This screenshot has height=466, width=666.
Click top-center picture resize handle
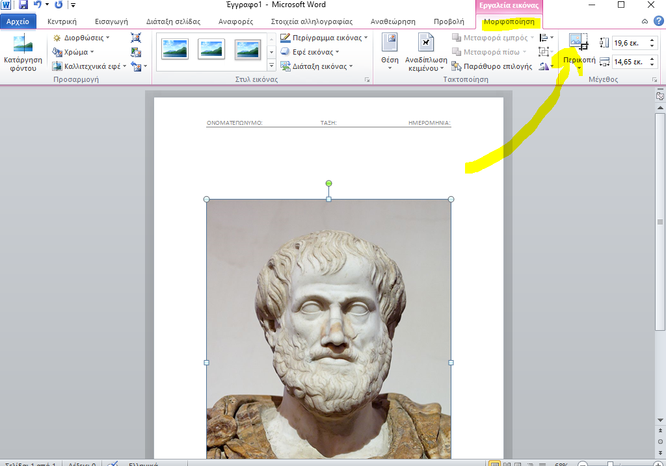[328, 199]
